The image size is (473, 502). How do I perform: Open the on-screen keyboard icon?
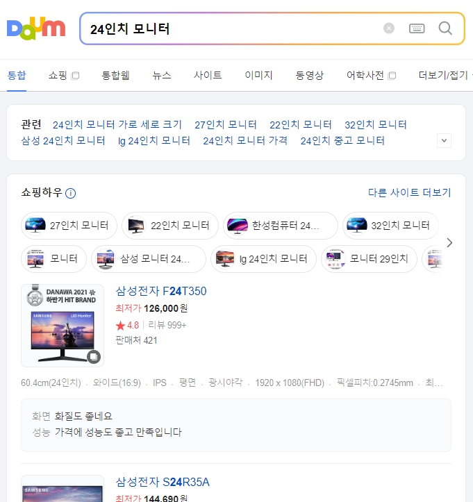[417, 28]
